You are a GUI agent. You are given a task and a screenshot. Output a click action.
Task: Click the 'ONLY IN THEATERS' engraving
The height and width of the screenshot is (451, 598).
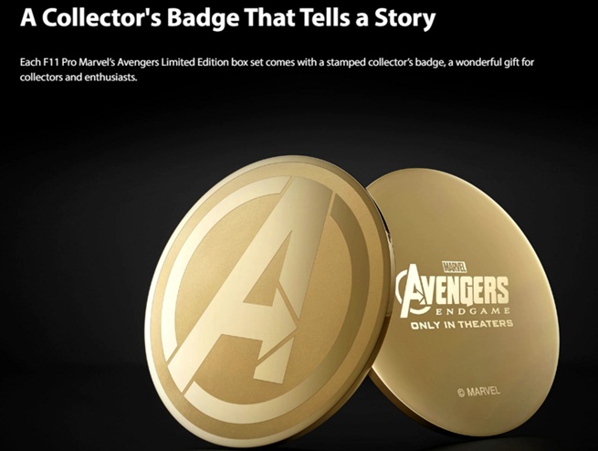461,325
